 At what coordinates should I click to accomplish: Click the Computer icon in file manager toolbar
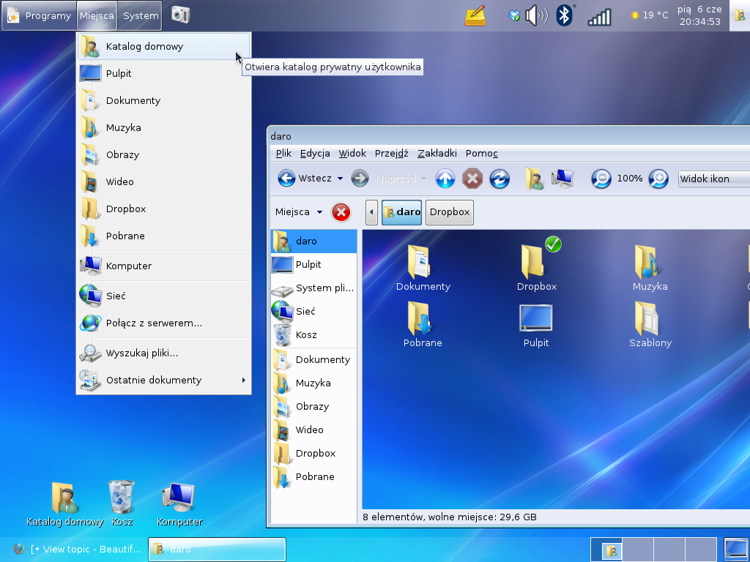(x=562, y=179)
